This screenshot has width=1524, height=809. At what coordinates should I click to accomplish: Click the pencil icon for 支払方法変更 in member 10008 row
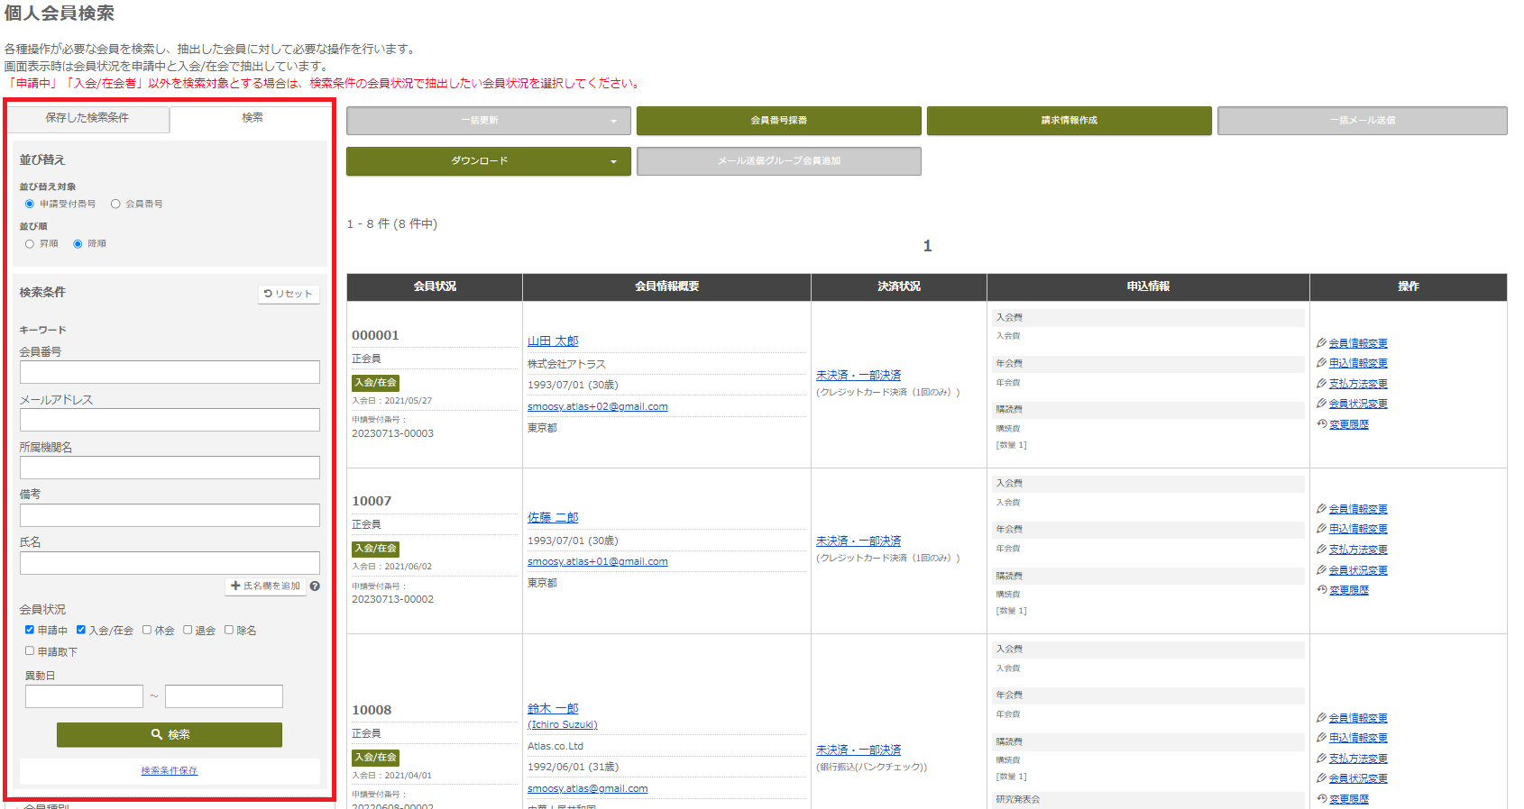click(x=1321, y=758)
